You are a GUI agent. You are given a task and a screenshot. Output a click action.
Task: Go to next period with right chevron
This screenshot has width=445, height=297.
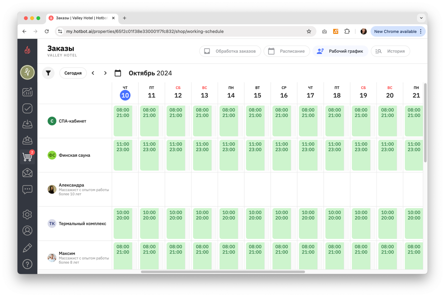(x=105, y=73)
